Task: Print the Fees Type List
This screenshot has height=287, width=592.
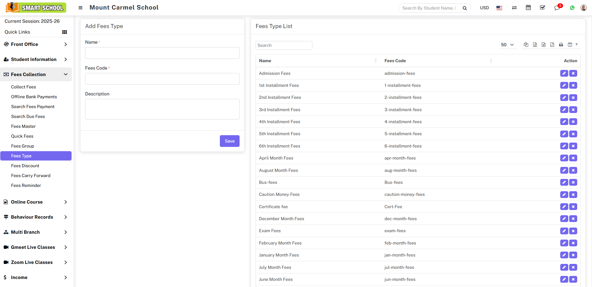Action: (x=561, y=45)
